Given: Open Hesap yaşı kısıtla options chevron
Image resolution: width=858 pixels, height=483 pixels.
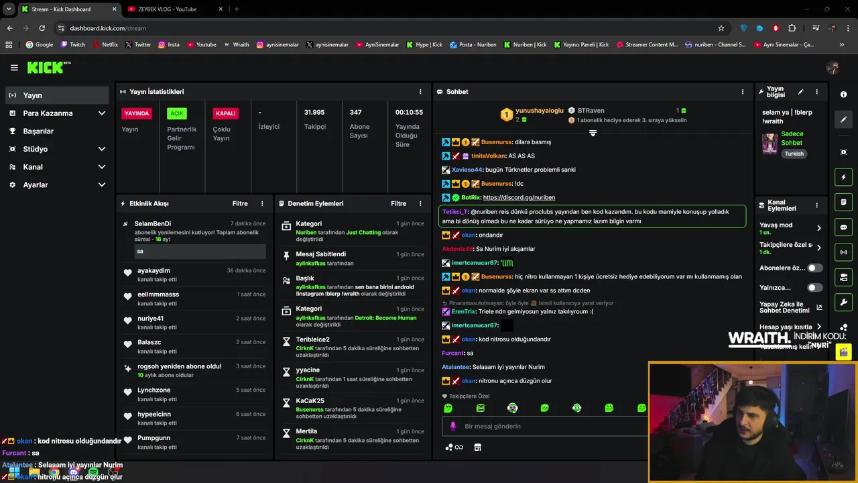Looking at the screenshot, I should [x=818, y=327].
